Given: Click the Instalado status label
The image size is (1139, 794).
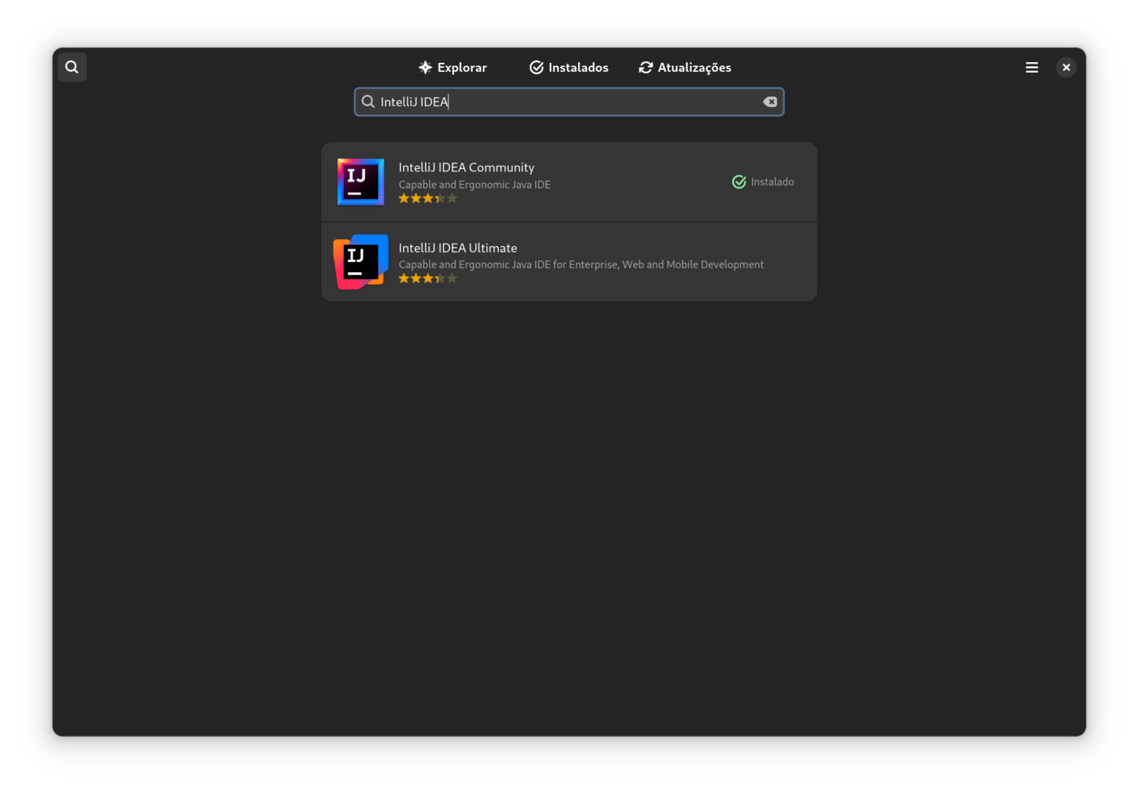Looking at the screenshot, I should pyautogui.click(x=772, y=182).
